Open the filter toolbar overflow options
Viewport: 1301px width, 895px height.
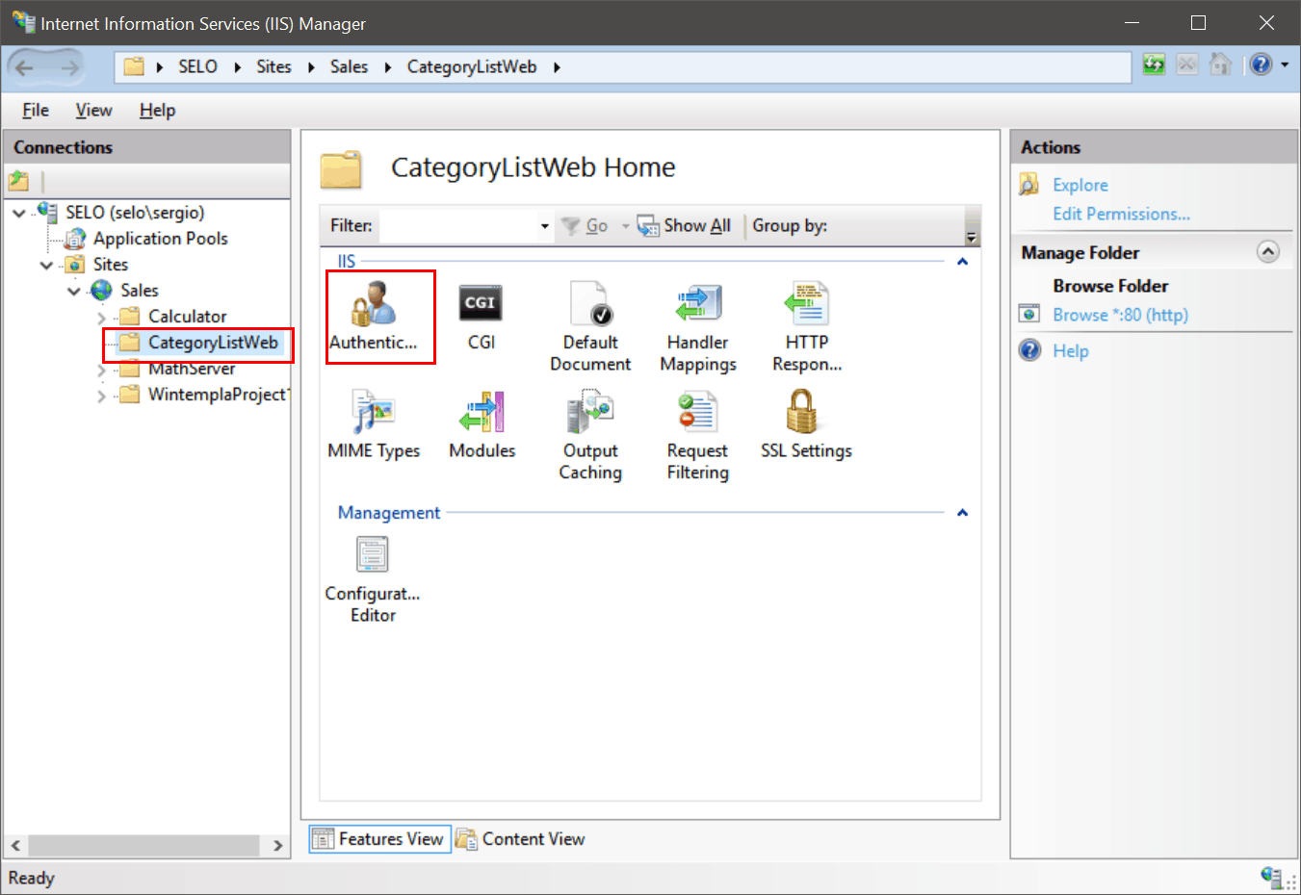[972, 236]
